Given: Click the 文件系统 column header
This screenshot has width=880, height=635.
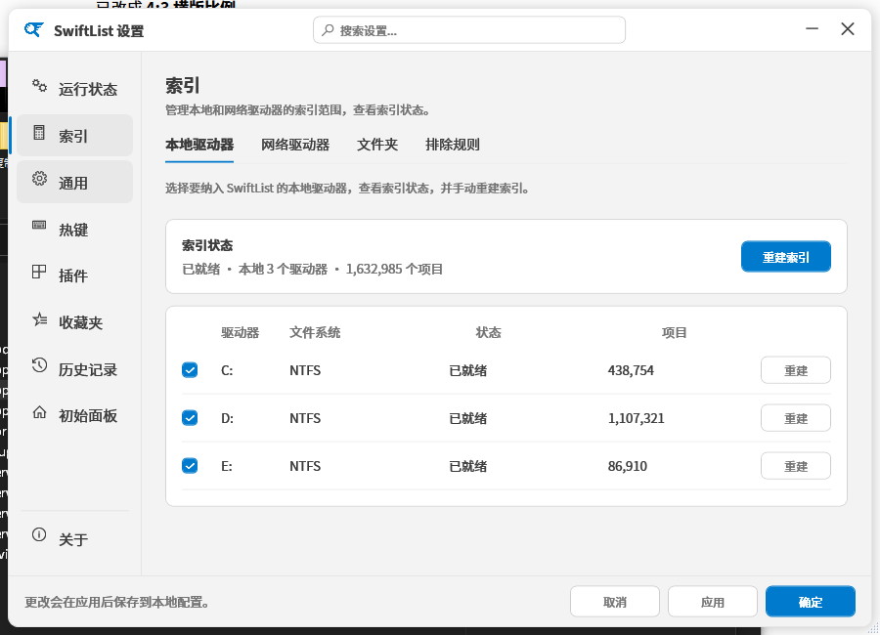Looking at the screenshot, I should tap(315, 333).
